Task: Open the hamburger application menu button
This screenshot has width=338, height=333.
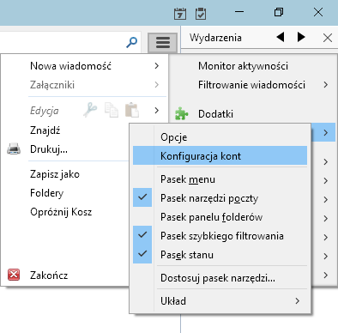Action: [x=163, y=43]
